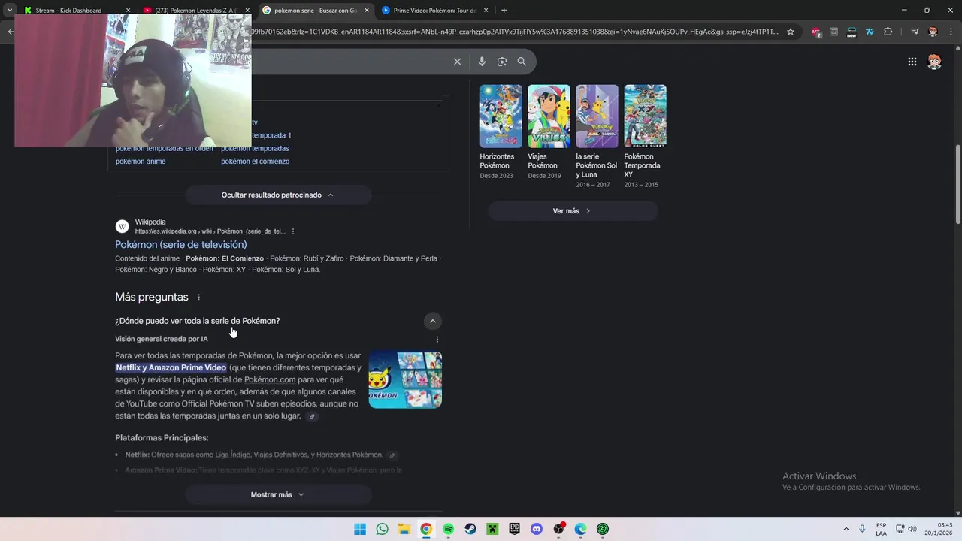This screenshot has width=962, height=541.
Task: Open Steam from the taskbar
Action: click(470, 529)
